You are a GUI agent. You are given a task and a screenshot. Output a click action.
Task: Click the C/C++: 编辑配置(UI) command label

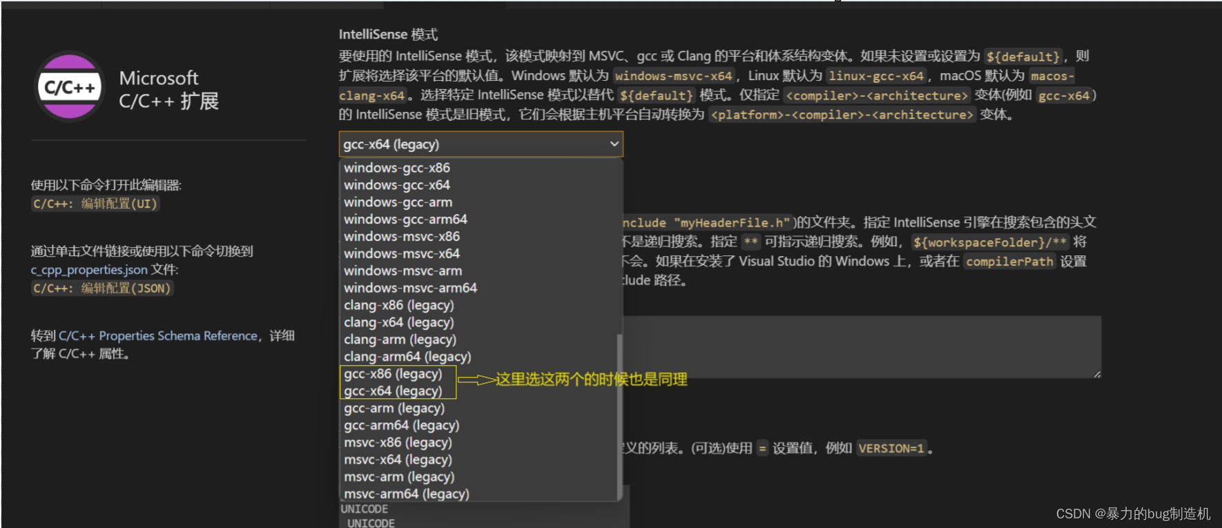coord(95,204)
